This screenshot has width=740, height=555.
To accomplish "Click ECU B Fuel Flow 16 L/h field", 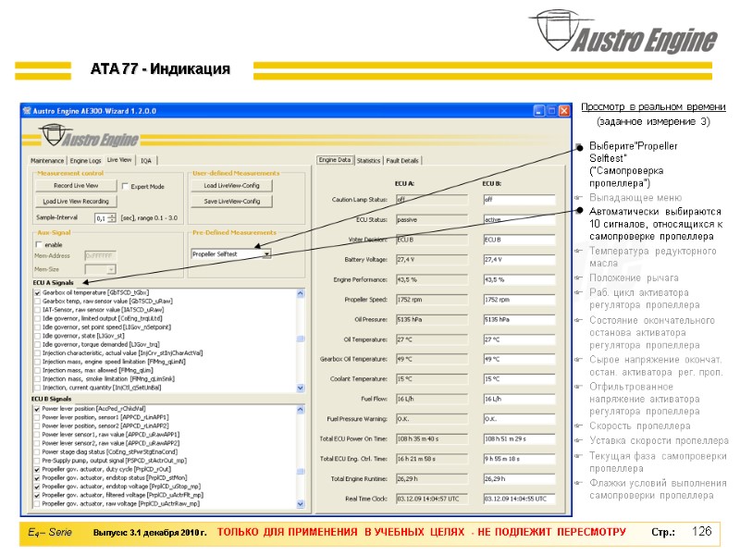I will [519, 399].
